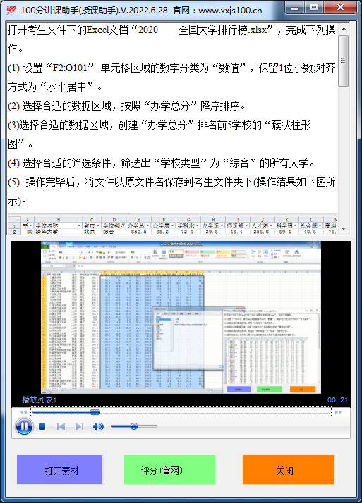Click the 评分(官网) scoring button
This screenshot has height=503, width=362.
[x=169, y=469]
